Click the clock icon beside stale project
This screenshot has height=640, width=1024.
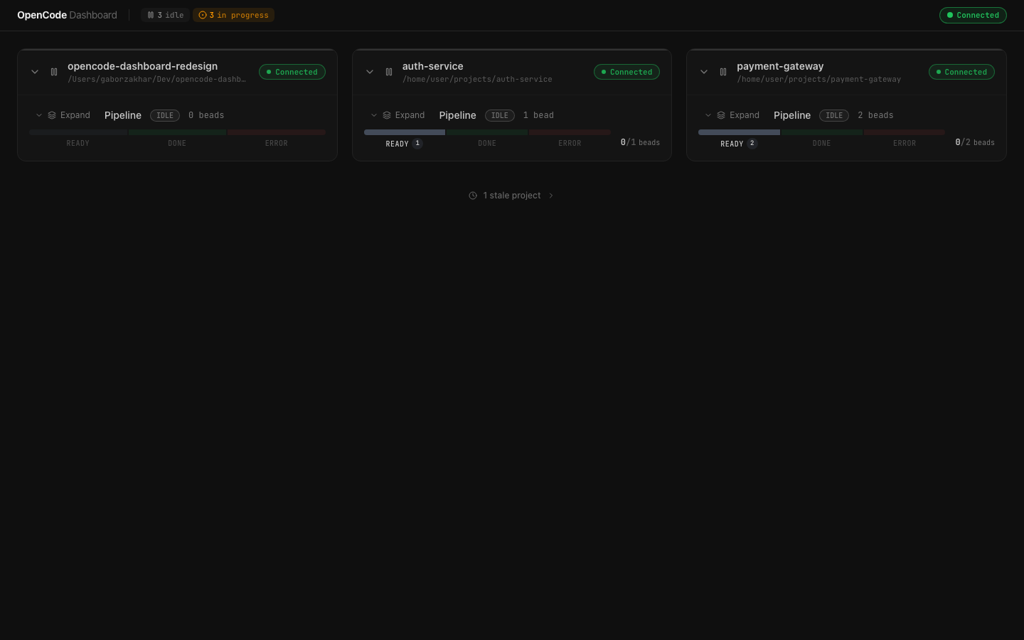[x=473, y=196]
